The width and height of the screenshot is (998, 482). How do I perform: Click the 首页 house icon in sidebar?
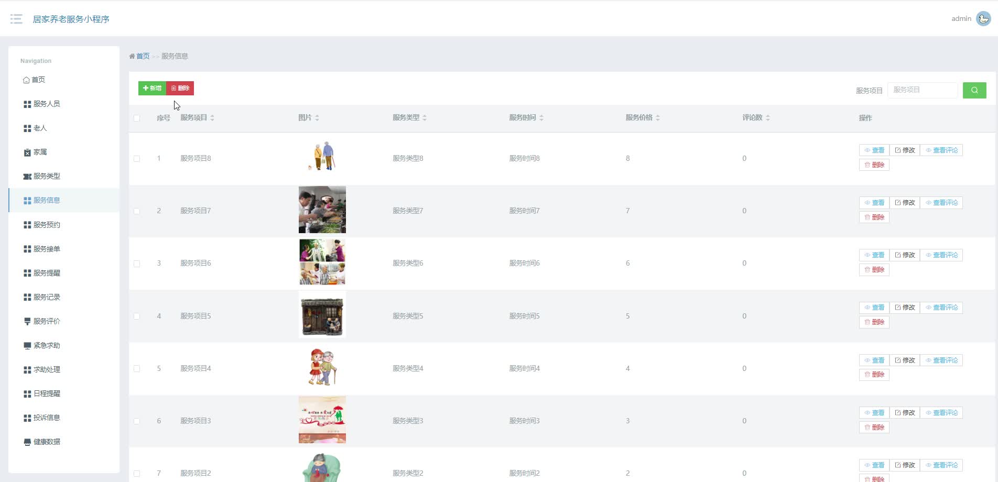[26, 80]
